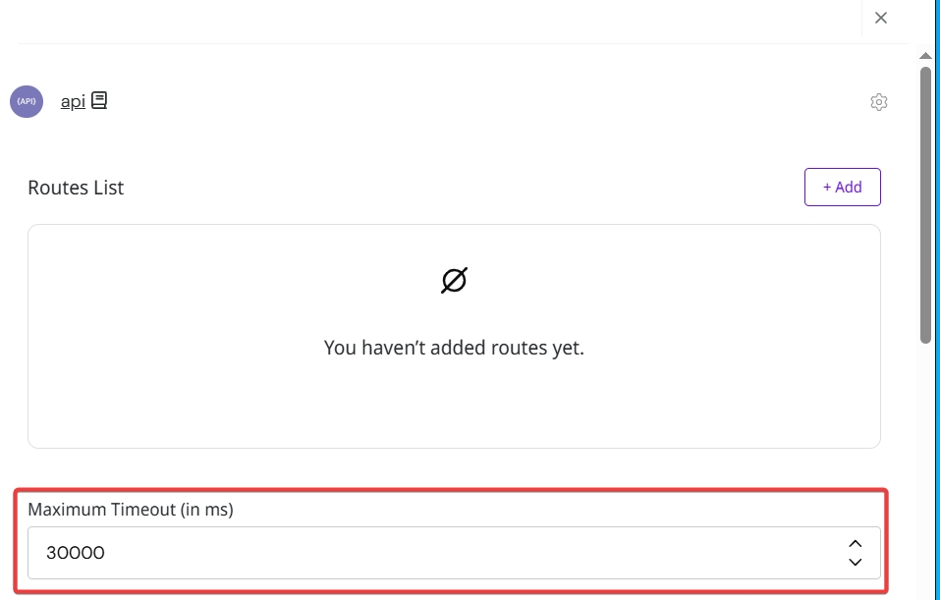Open the documentation book icon beside api
940x600 pixels.
(99, 100)
